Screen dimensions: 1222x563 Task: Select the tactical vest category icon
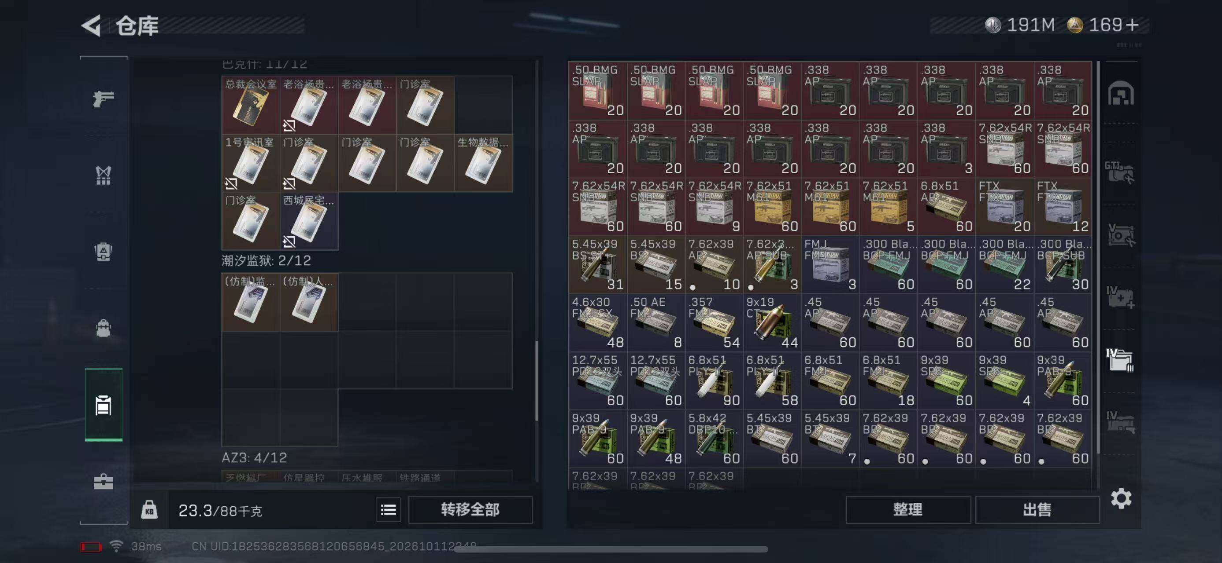(104, 175)
